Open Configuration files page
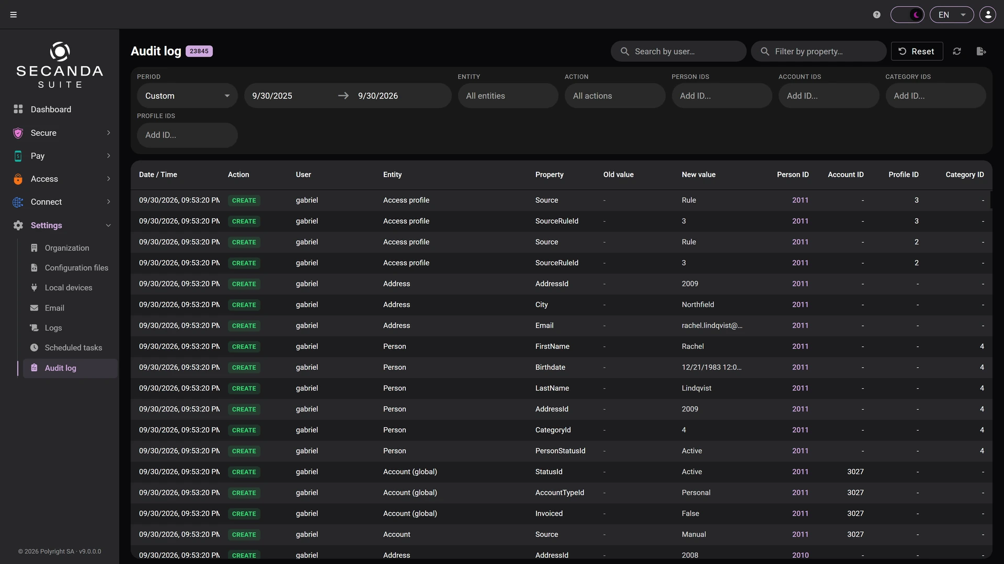The width and height of the screenshot is (1004, 564). (x=76, y=267)
